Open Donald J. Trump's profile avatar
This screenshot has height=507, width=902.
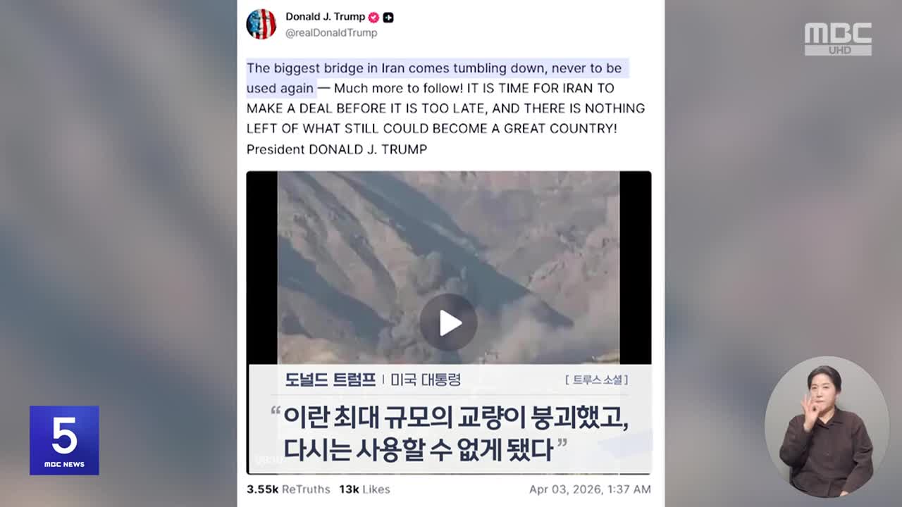(x=261, y=24)
